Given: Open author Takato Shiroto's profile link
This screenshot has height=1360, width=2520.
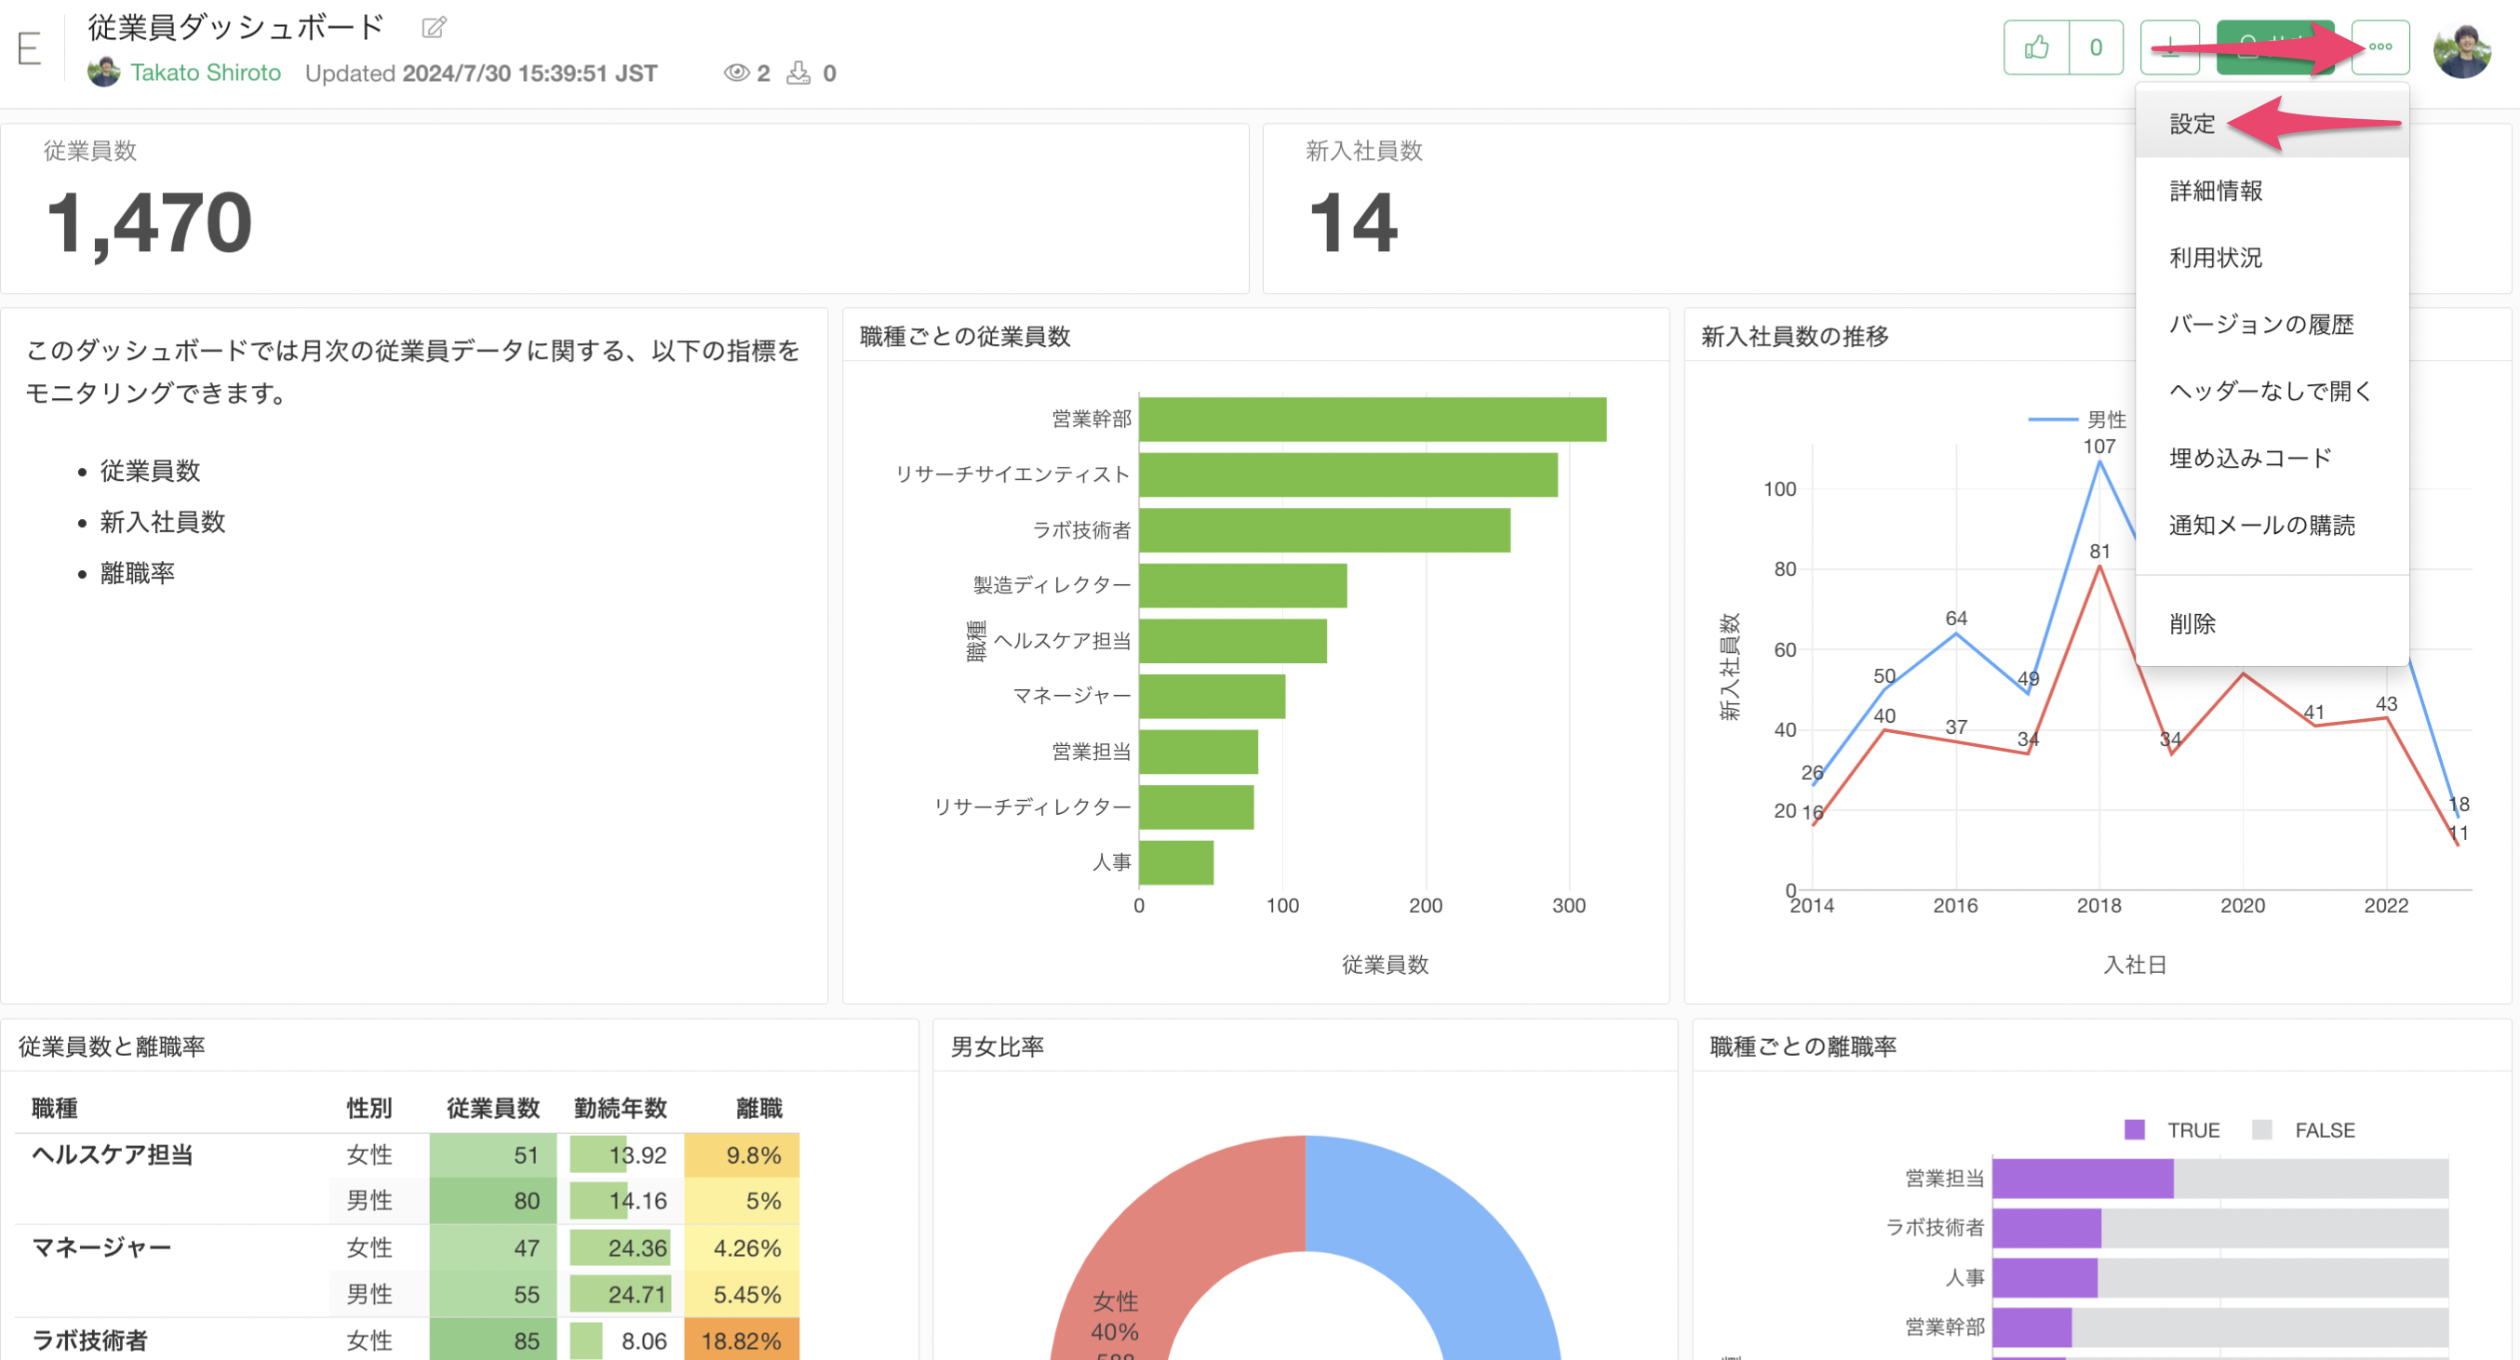Looking at the screenshot, I should tap(206, 73).
